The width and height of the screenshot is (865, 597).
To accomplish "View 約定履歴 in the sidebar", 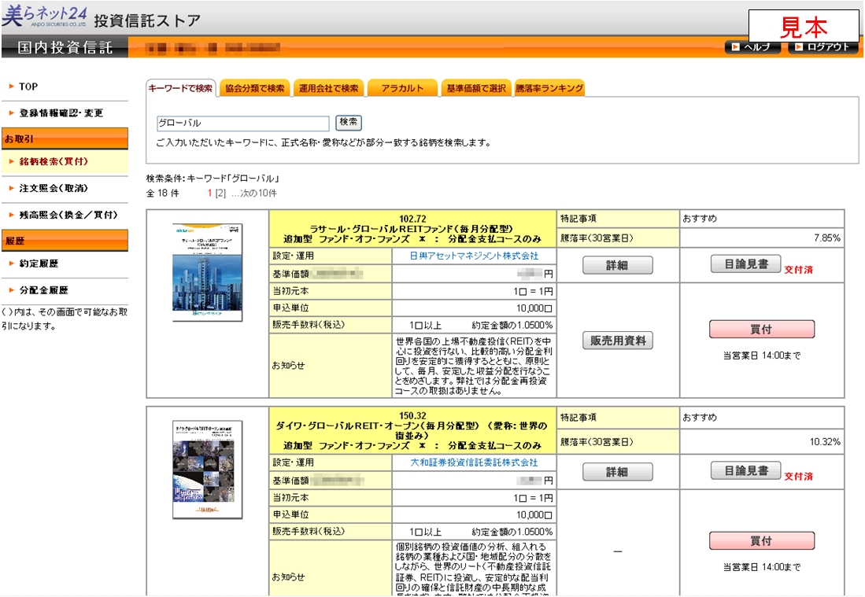I will [x=39, y=263].
